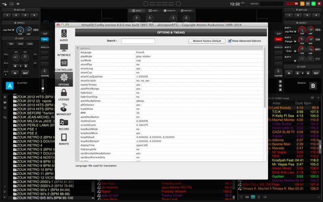The height and width of the screenshot is (202, 323).
Task: Click the loop length increase arrow on deck B
Action: pos(308,73)
